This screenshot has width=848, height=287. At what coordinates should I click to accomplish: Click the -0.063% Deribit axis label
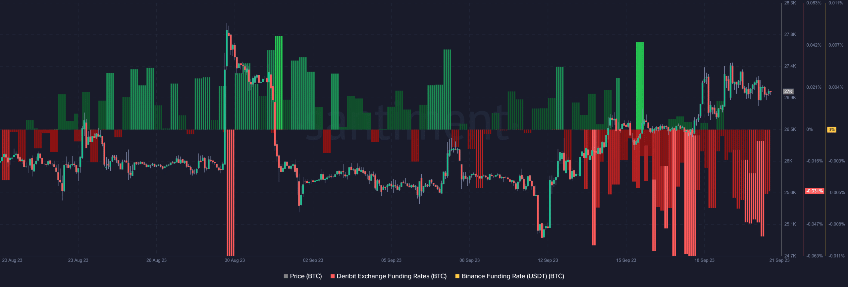pyautogui.click(x=815, y=256)
